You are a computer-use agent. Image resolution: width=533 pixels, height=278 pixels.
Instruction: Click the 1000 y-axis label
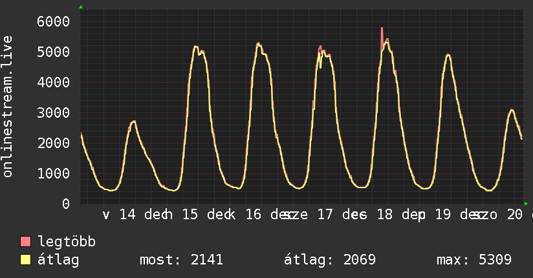(x=53, y=173)
